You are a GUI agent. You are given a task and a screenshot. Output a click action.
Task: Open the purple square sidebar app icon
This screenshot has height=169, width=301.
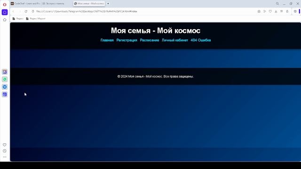point(5,94)
